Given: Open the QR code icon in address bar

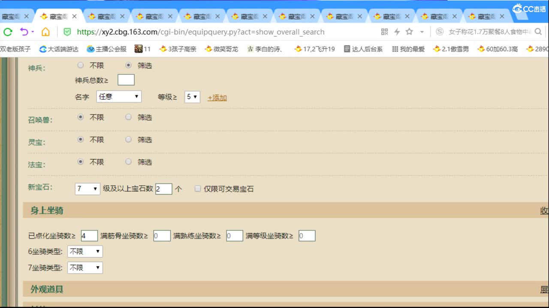Looking at the screenshot, I should [384, 32].
